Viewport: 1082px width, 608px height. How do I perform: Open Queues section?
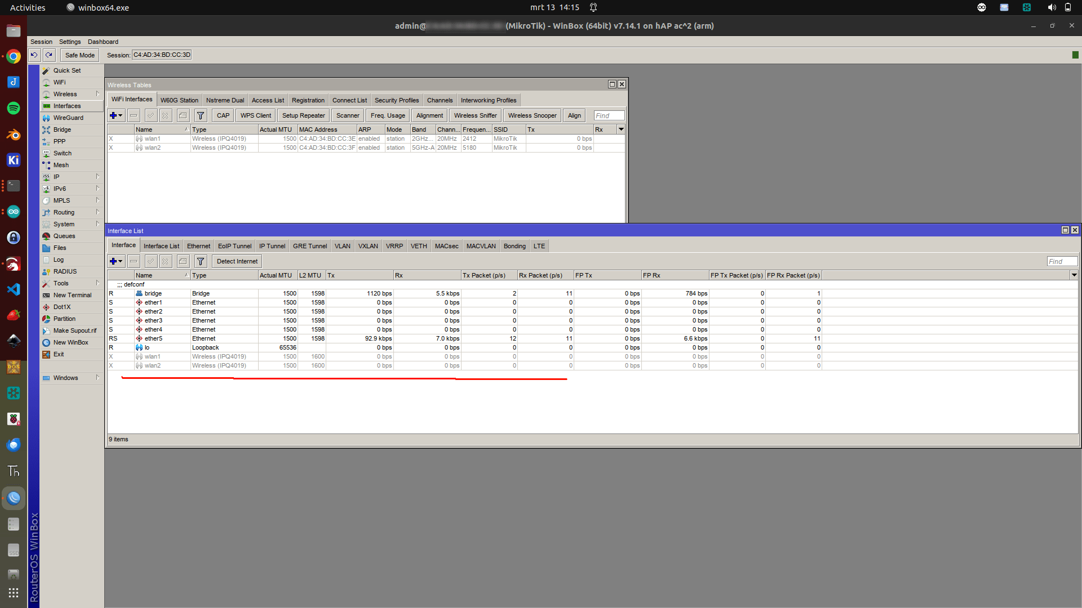pyautogui.click(x=72, y=236)
